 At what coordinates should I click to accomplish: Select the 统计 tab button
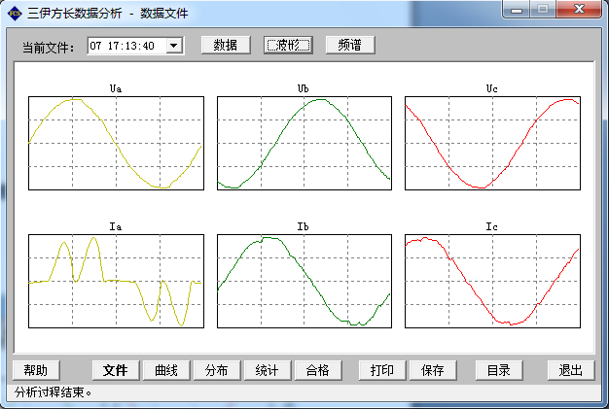(x=268, y=370)
